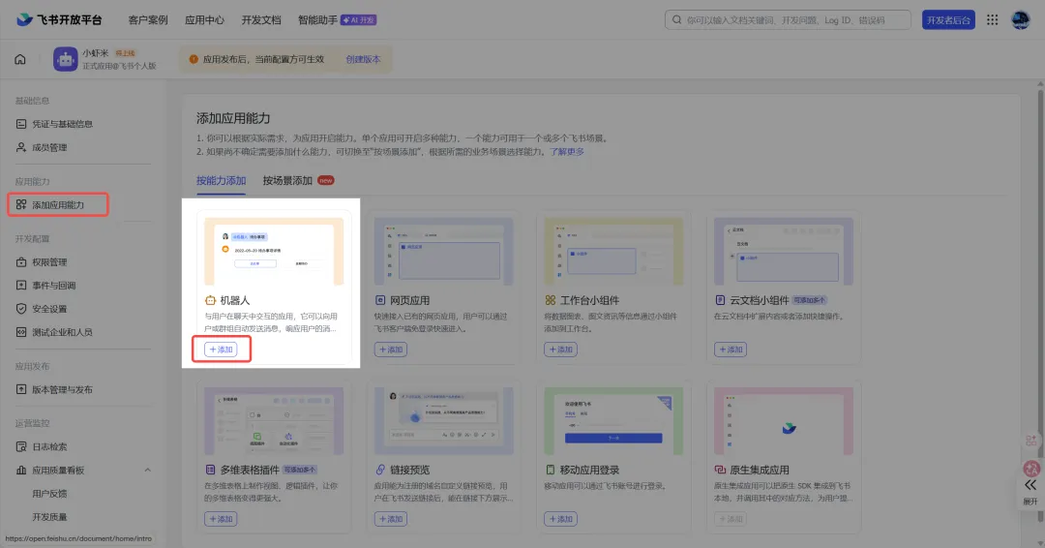This screenshot has height=548, width=1045.
Task: Open the home icon in the breadcrumb bar
Action: (20, 59)
